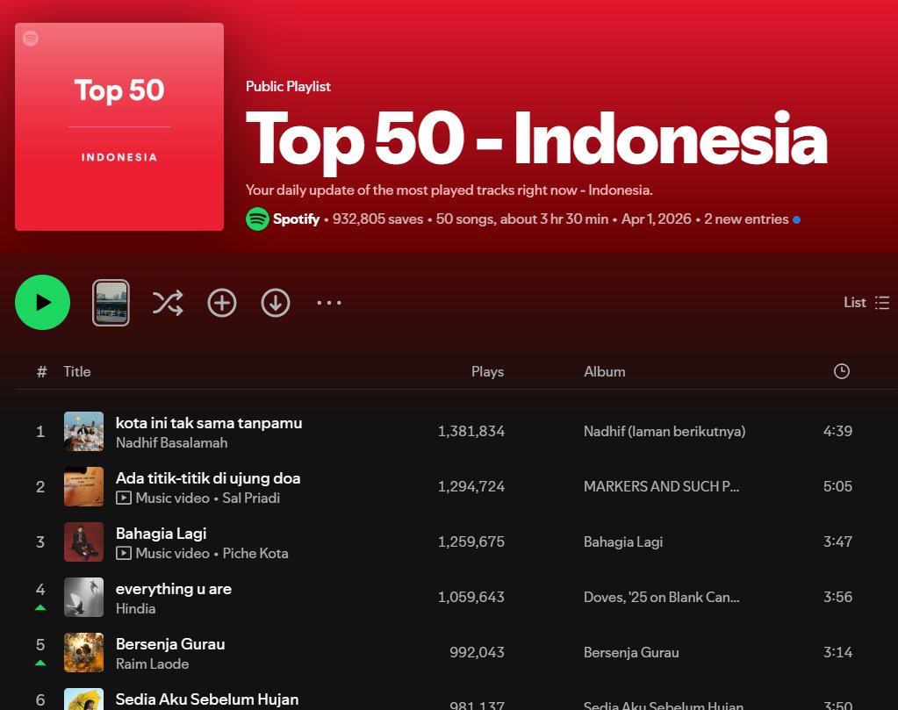Click duration 3:56
This screenshot has width=898, height=710.
[837, 597]
